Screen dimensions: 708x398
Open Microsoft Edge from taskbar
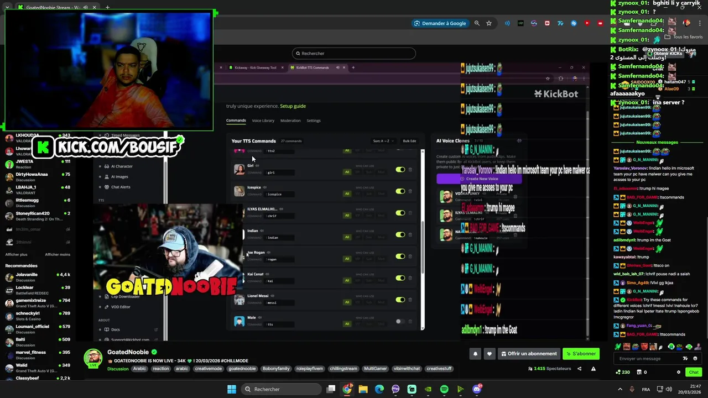click(379, 389)
